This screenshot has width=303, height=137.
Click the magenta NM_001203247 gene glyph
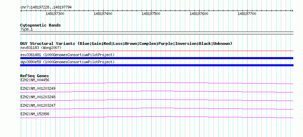157,108
